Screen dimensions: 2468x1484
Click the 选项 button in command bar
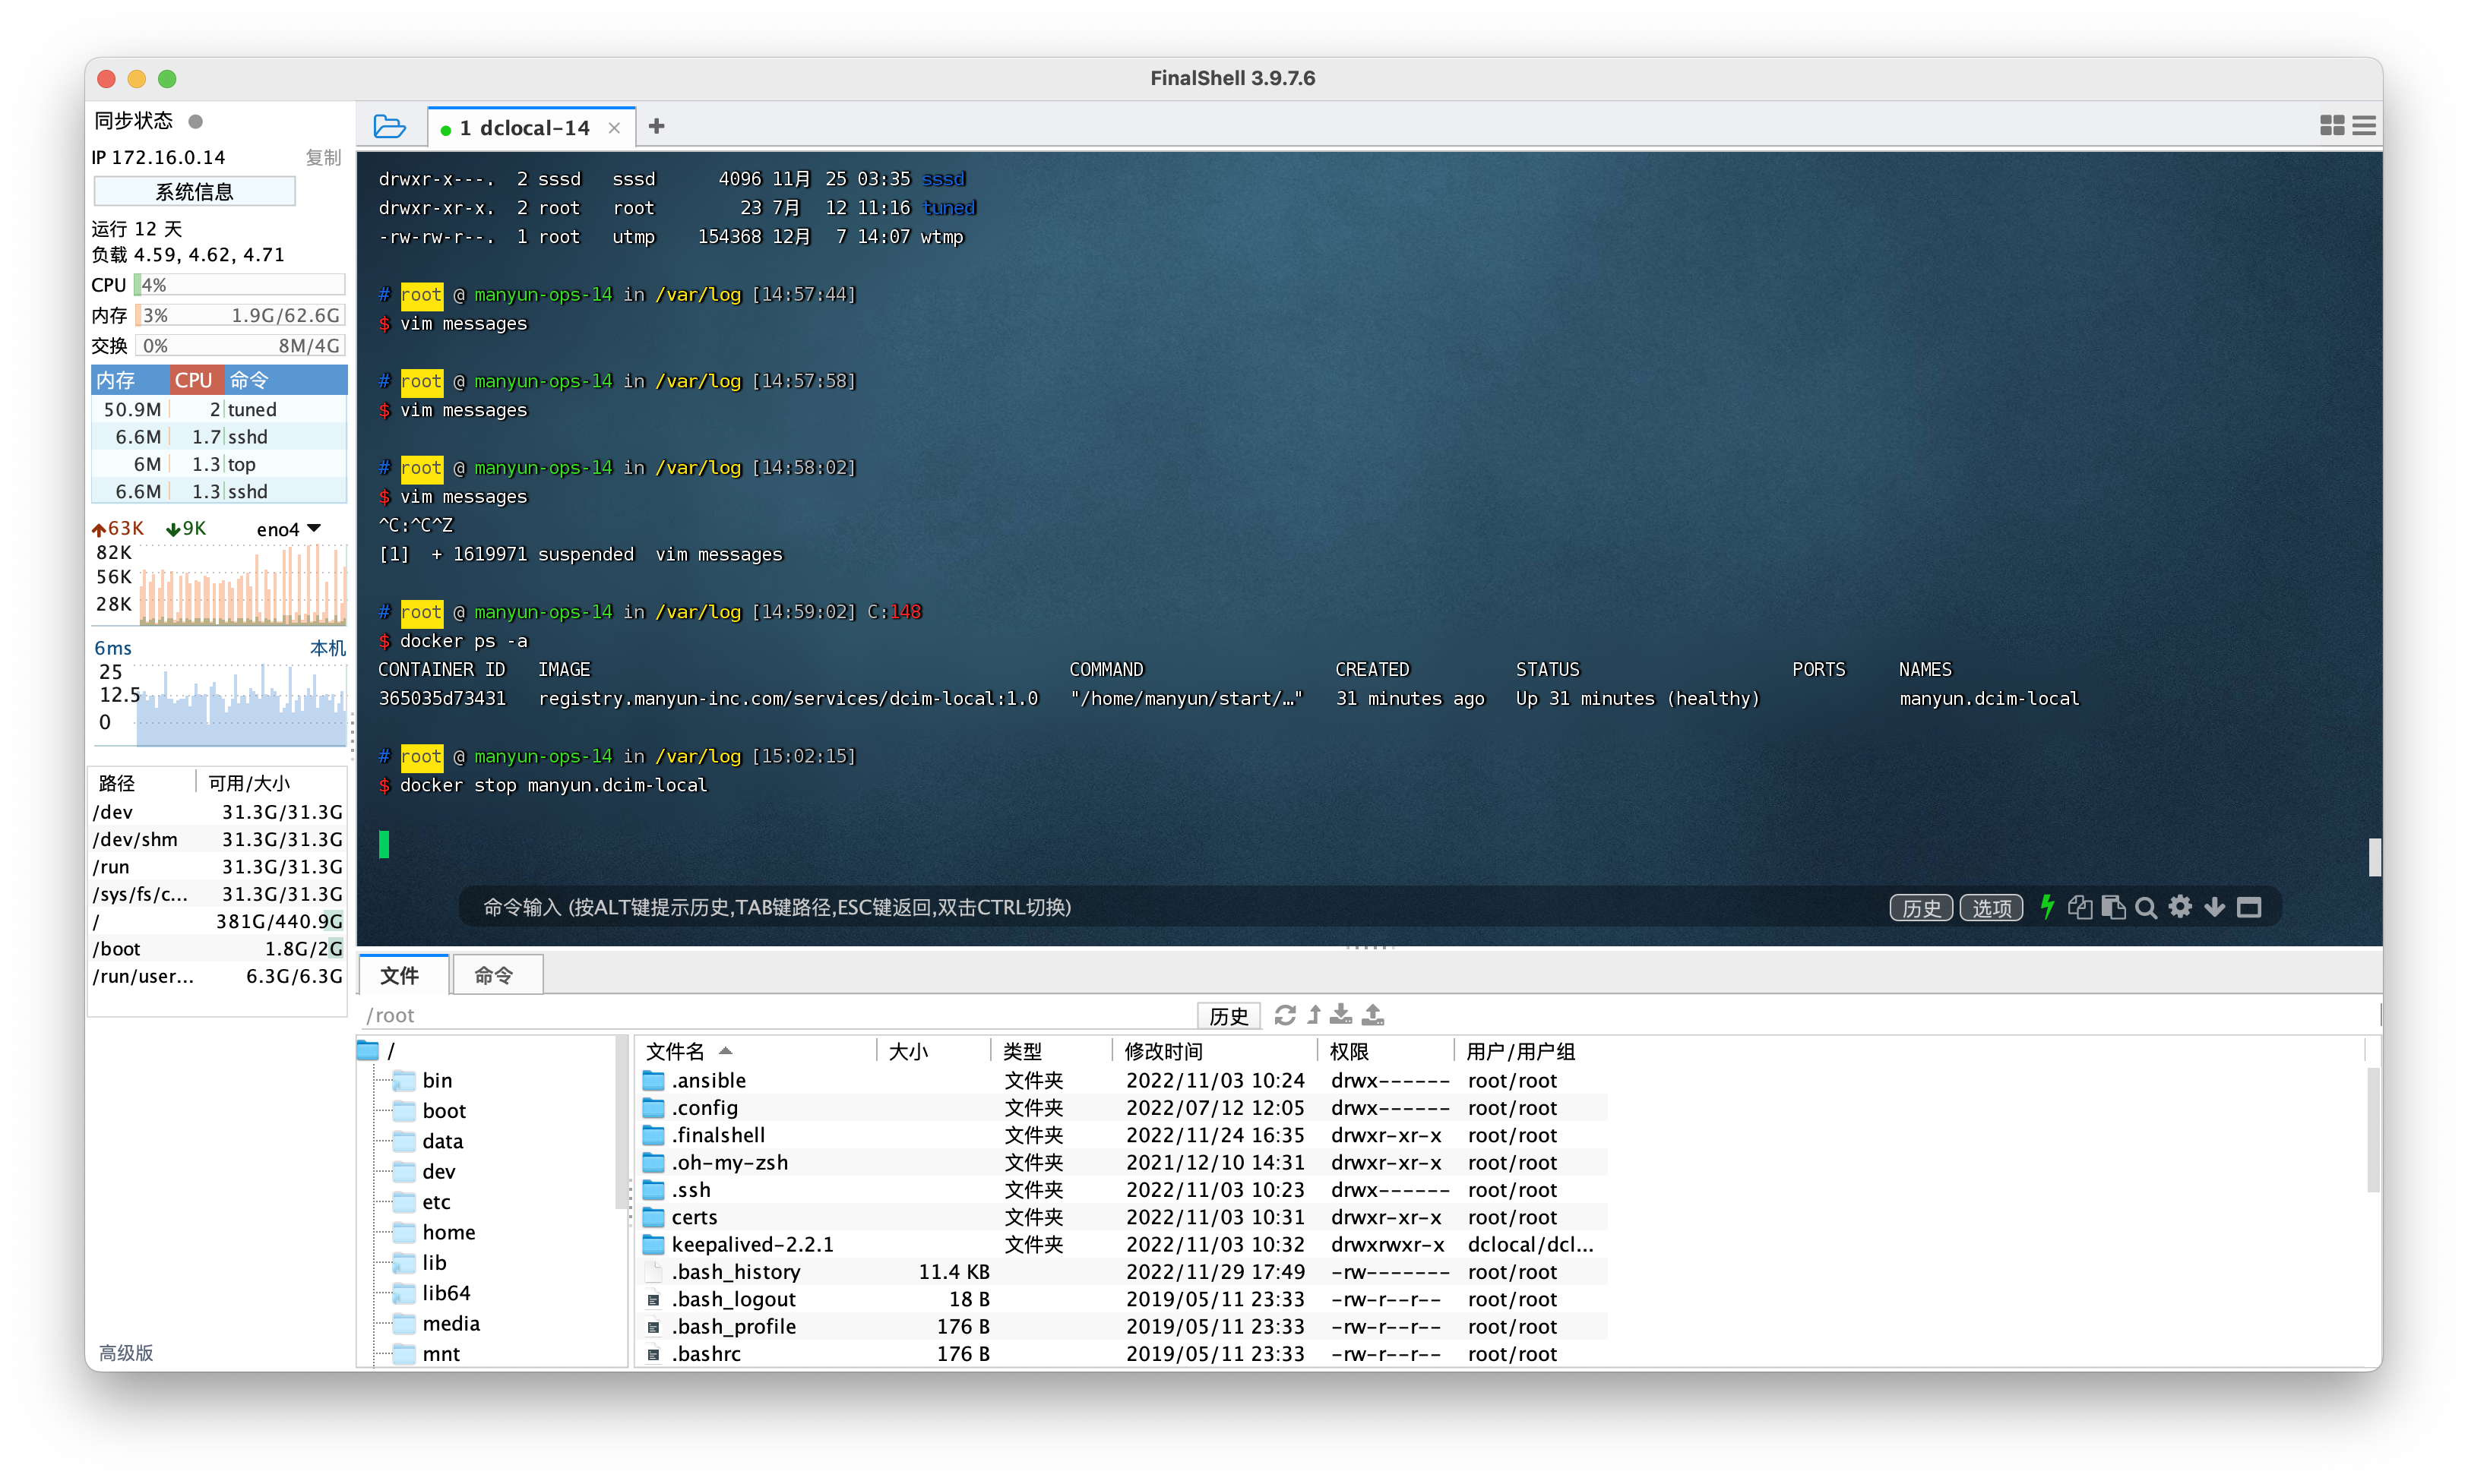coord(1990,908)
